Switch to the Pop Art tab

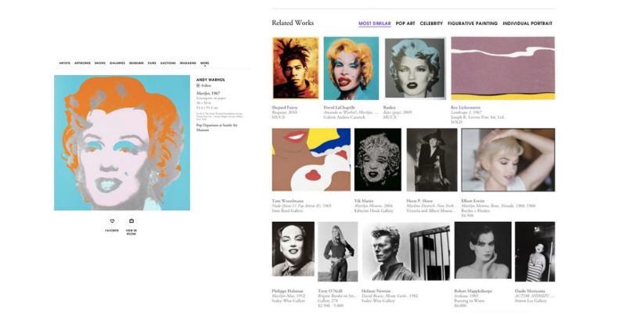[x=405, y=23]
